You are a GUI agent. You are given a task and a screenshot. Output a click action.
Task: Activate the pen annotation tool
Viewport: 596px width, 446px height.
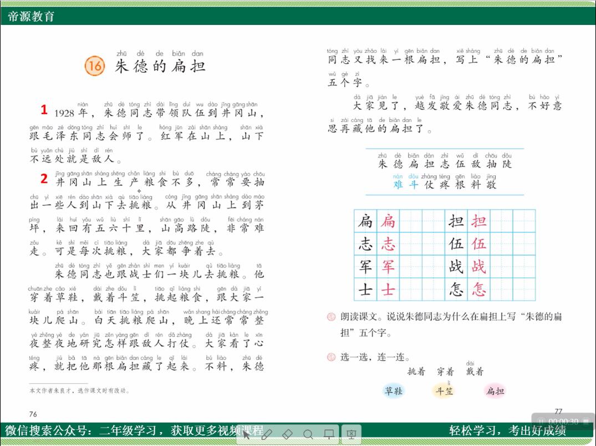[267, 434]
